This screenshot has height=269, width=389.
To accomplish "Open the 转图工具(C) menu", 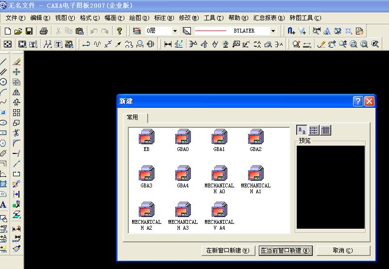I will (305, 18).
